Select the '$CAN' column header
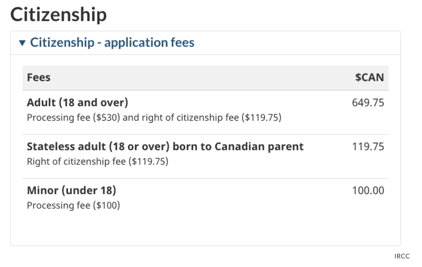The width and height of the screenshot is (422, 267). (369, 77)
